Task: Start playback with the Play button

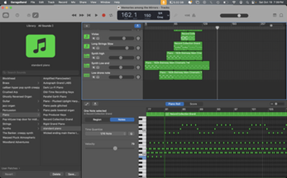Action: [x=96, y=15]
